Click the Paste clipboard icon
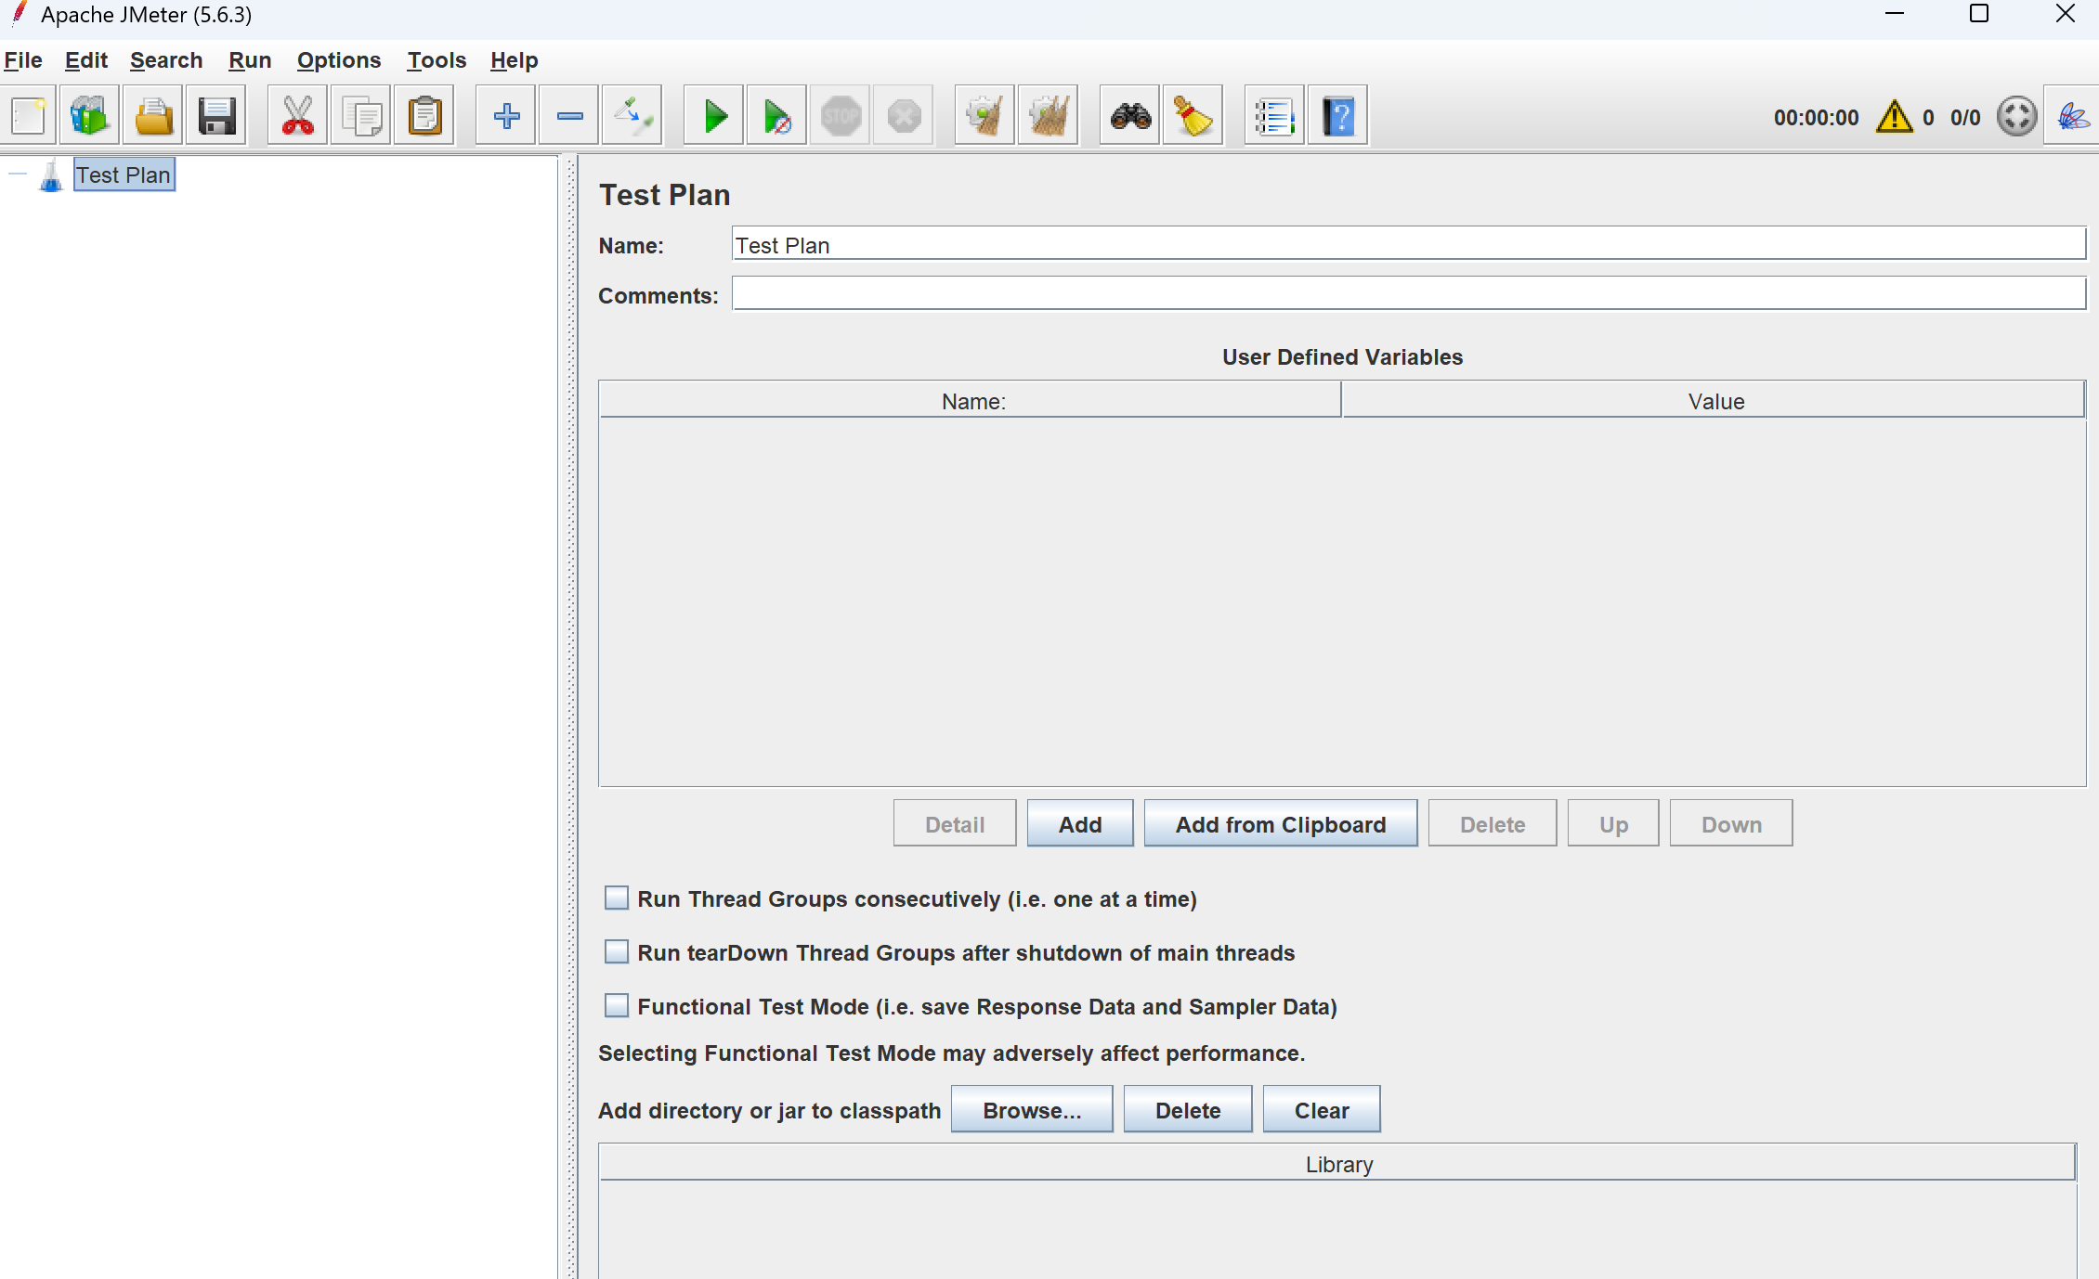This screenshot has height=1279, width=2099. pos(424,116)
